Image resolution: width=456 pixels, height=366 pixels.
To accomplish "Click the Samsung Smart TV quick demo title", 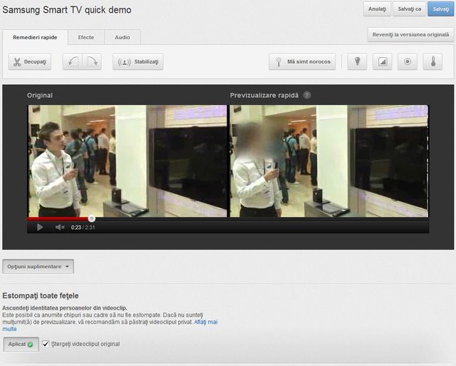I will tap(67, 10).
